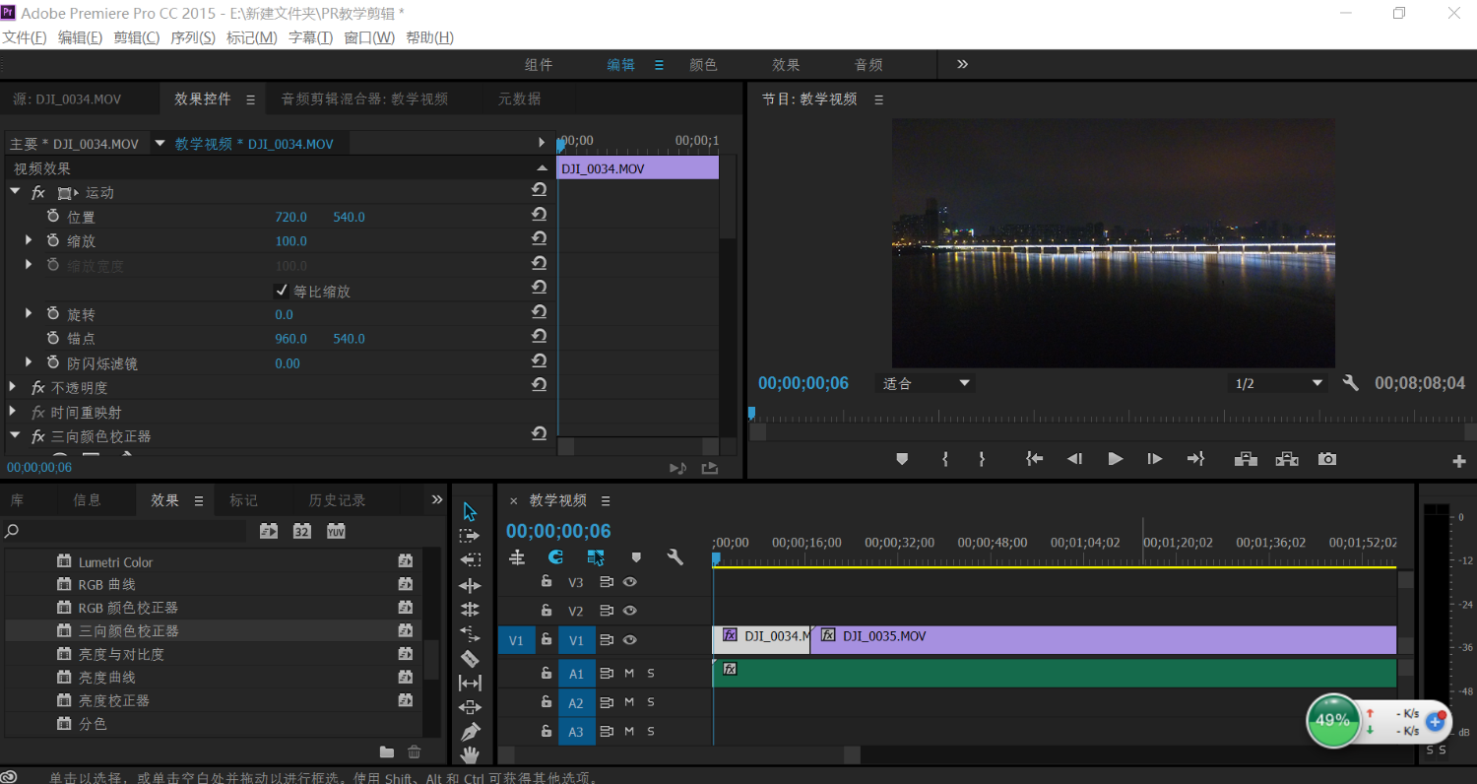Go to In point in Program monitor
1477x784 pixels.
(x=1034, y=459)
